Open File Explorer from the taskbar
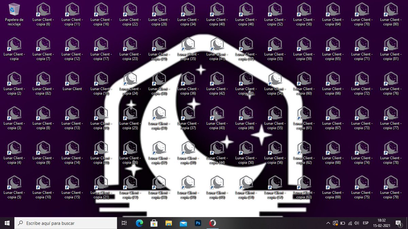Viewport: 408px width, 229px height. pos(169,223)
